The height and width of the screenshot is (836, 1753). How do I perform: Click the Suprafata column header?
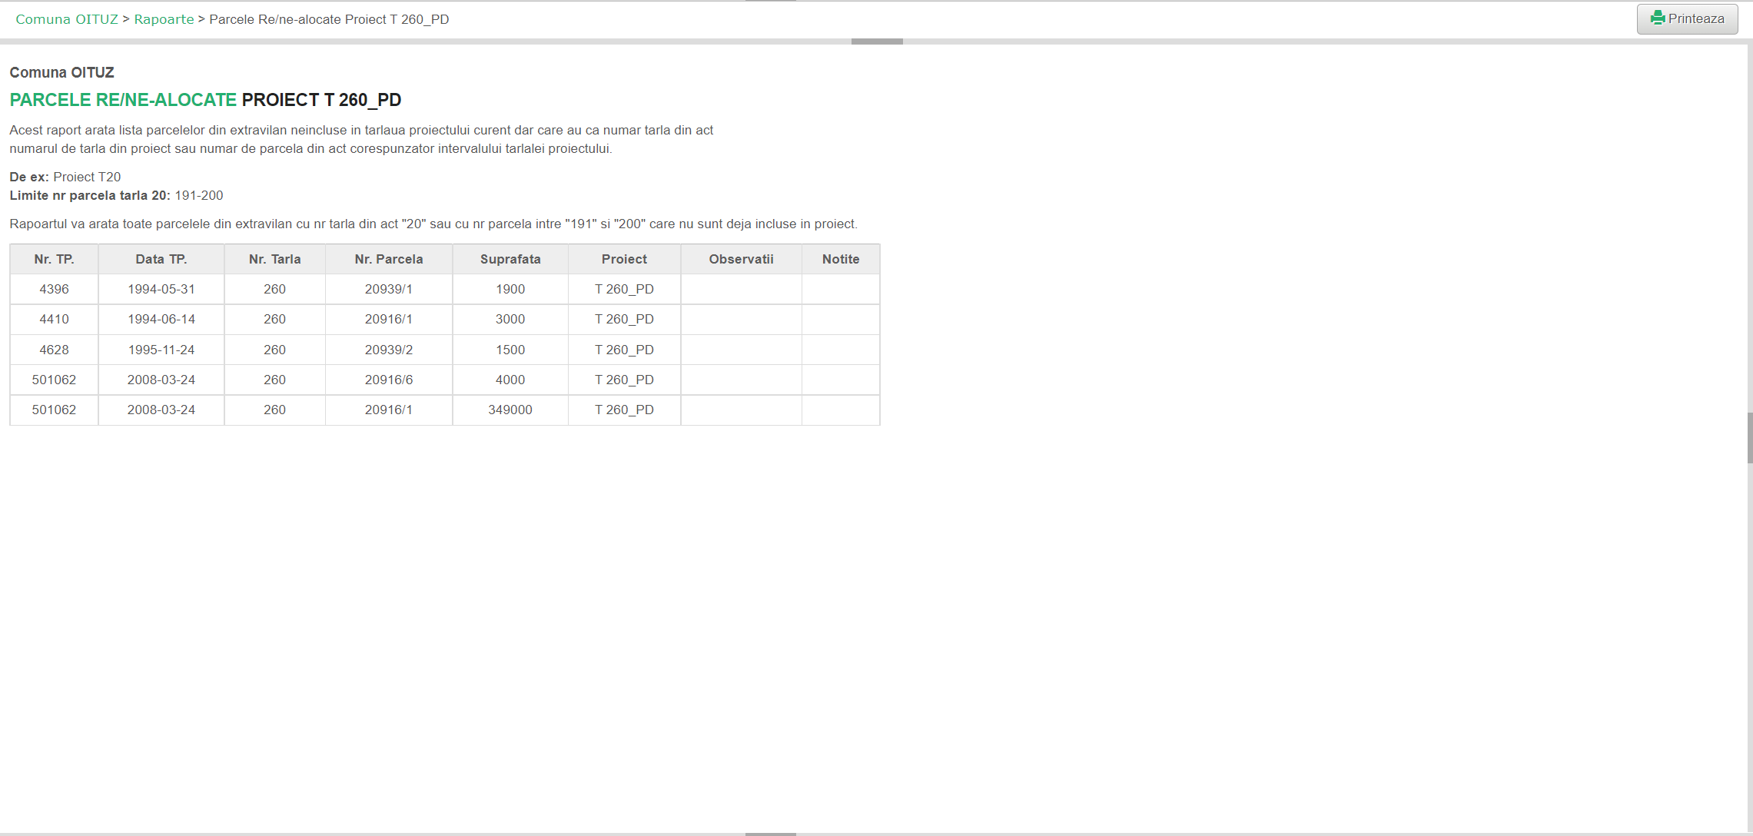[x=510, y=260]
